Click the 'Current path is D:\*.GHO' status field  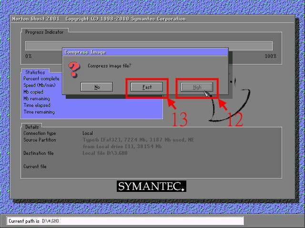point(125,221)
